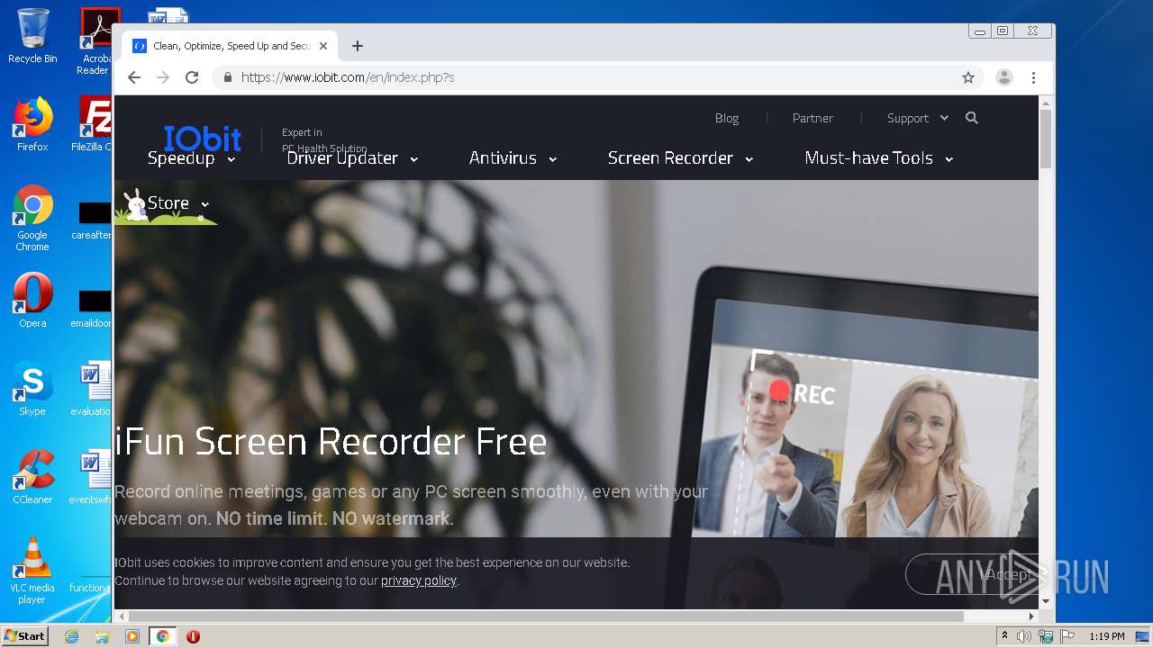The image size is (1153, 648).
Task: Open the Firefox desktop shortcut
Action: point(32,124)
